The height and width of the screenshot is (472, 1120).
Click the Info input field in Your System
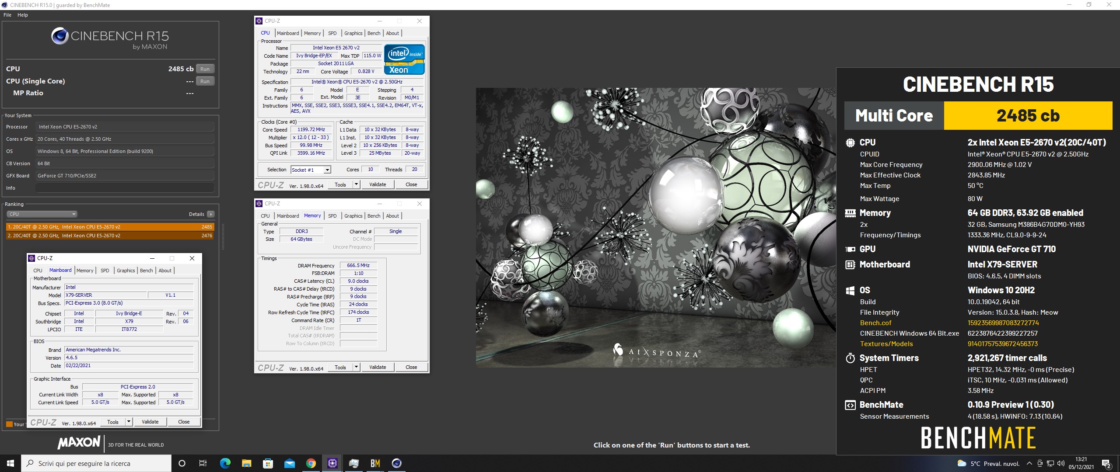tap(125, 188)
